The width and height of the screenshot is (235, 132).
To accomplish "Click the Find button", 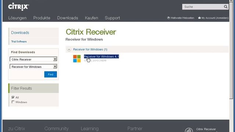I will pyautogui.click(x=51, y=74).
